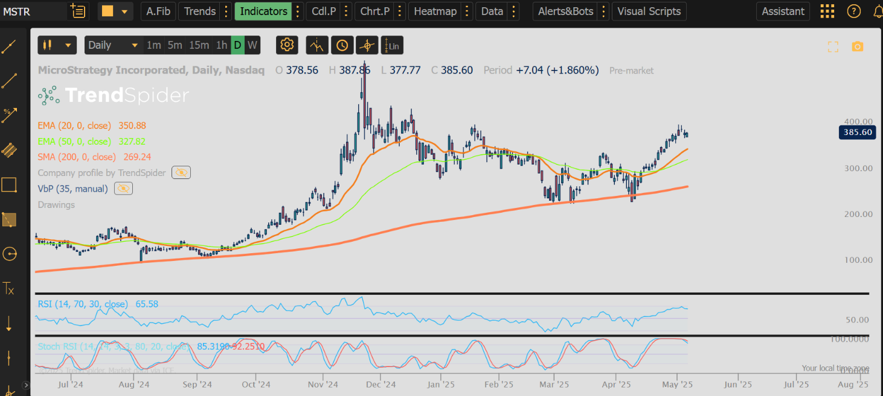Viewport: 883px width, 396px height.
Task: Open Visual Scripts
Action: point(649,11)
